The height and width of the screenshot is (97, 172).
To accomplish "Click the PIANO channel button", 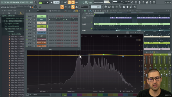I will click(42, 16).
